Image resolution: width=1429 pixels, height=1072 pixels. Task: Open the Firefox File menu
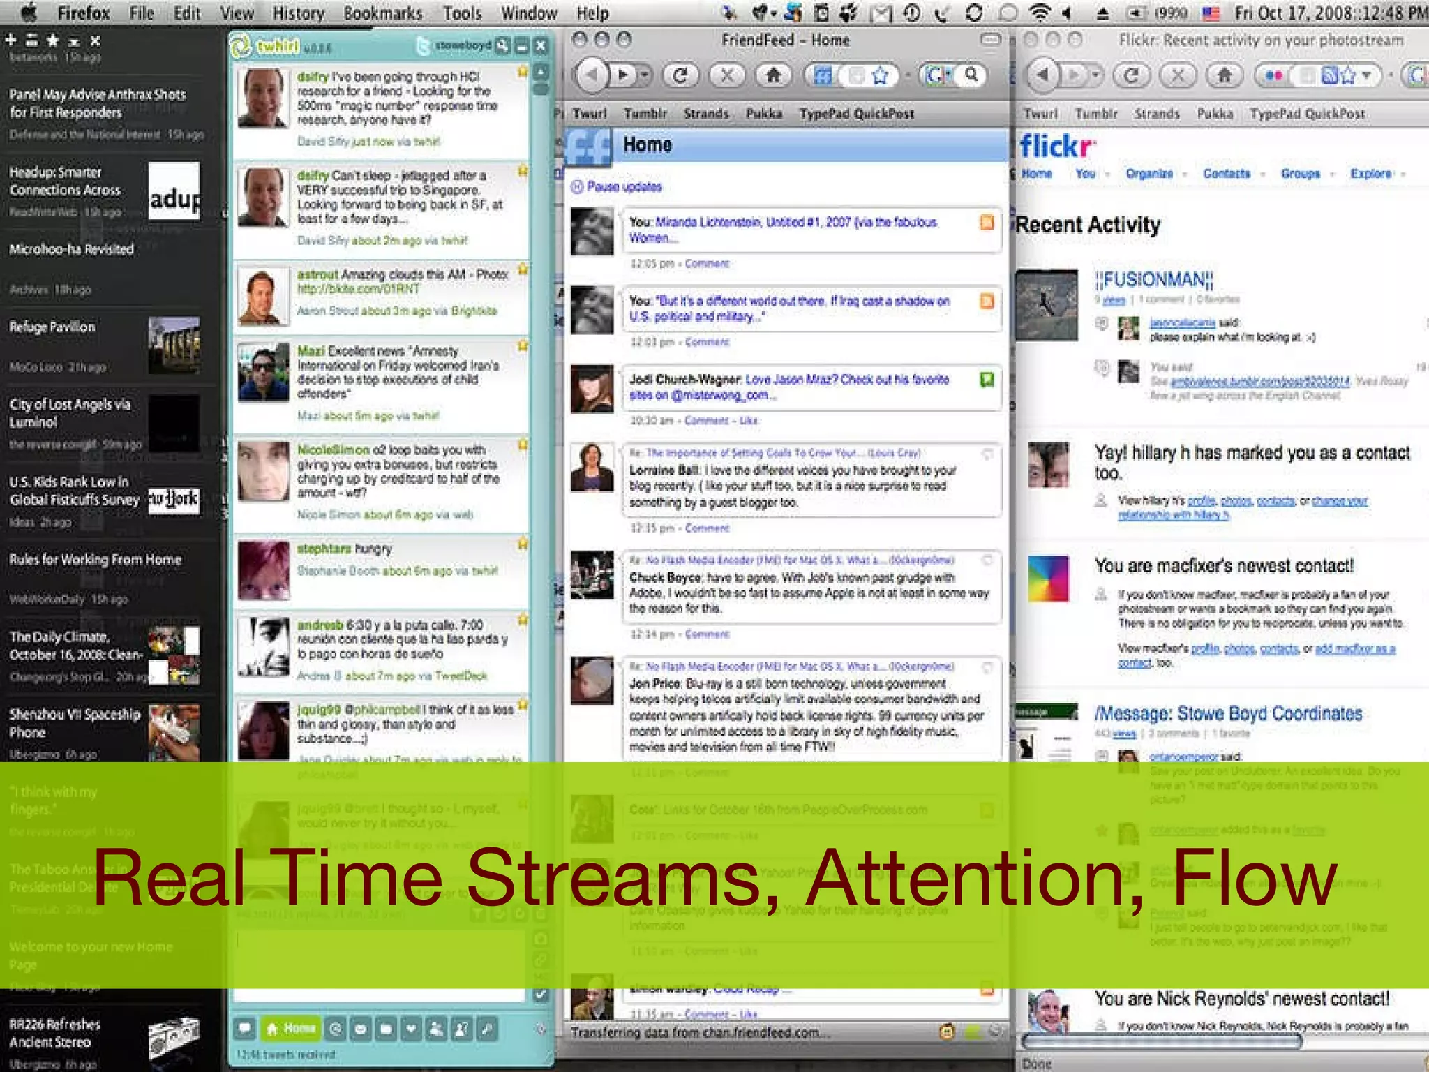click(142, 13)
